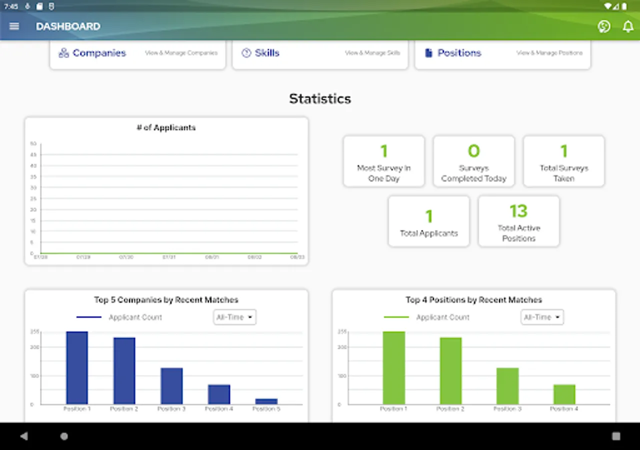Open View & Manage Companies link
This screenshot has height=450, width=640.
(x=181, y=53)
